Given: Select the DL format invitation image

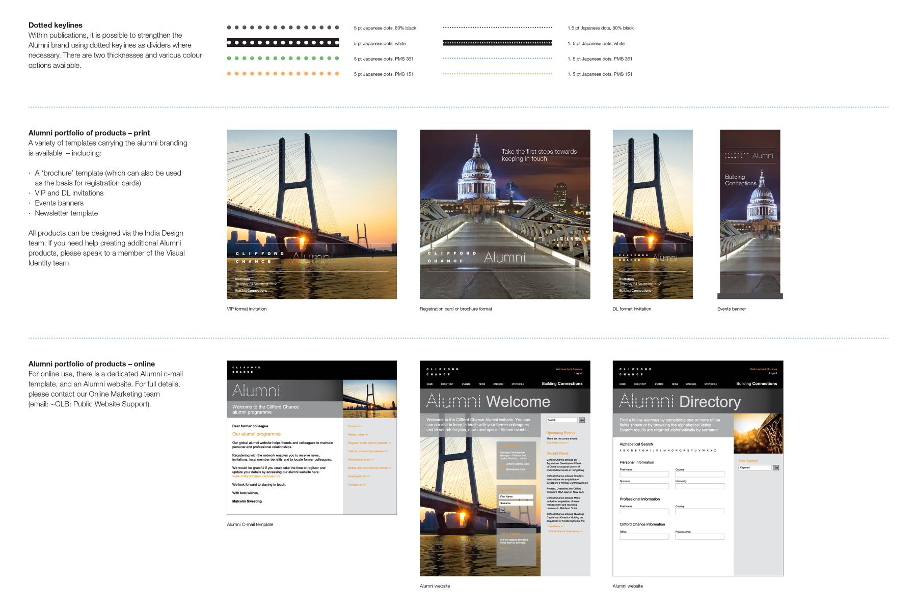Looking at the screenshot, I should (x=653, y=214).
